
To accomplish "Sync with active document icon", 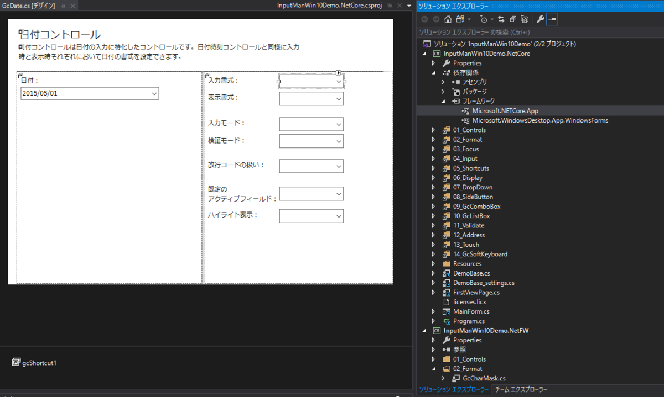I will pos(501,19).
